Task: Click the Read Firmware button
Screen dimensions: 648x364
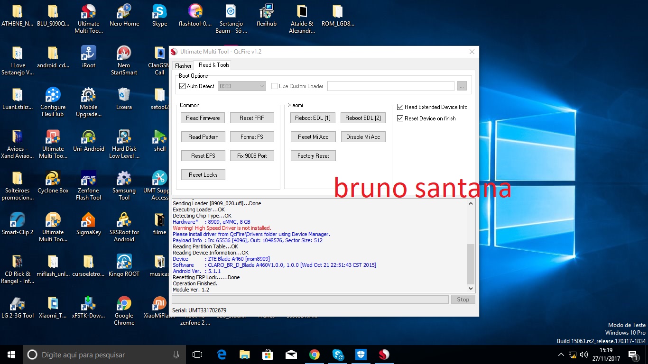Action: pos(203,118)
